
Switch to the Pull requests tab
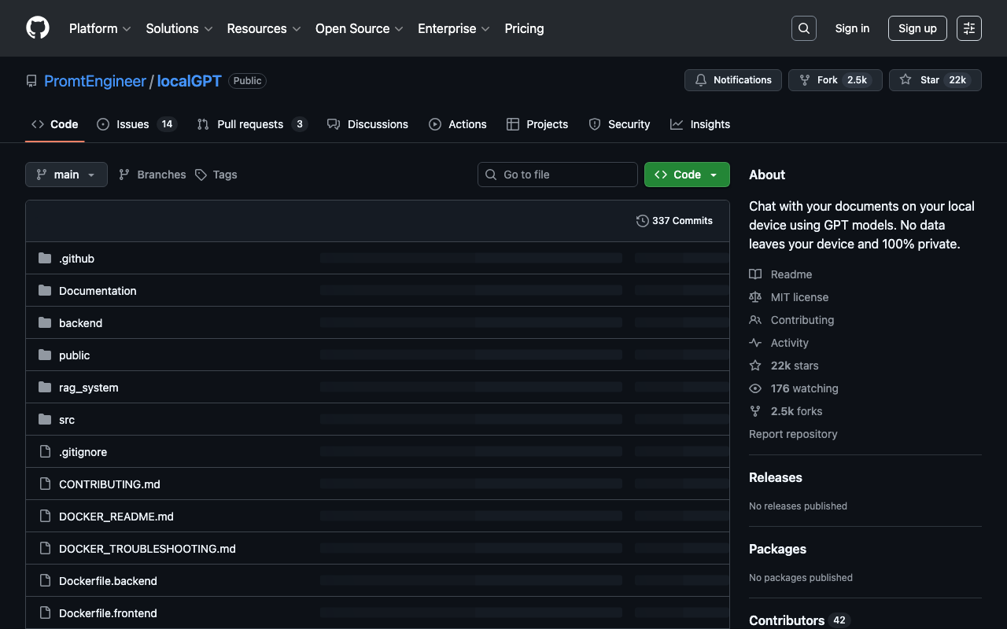[251, 124]
